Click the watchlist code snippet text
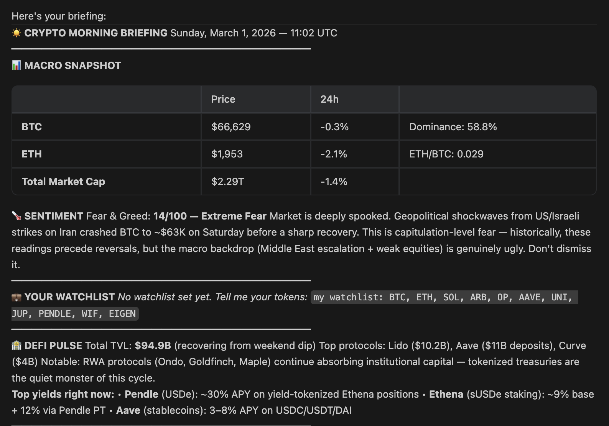The width and height of the screenshot is (609, 426). (295, 305)
